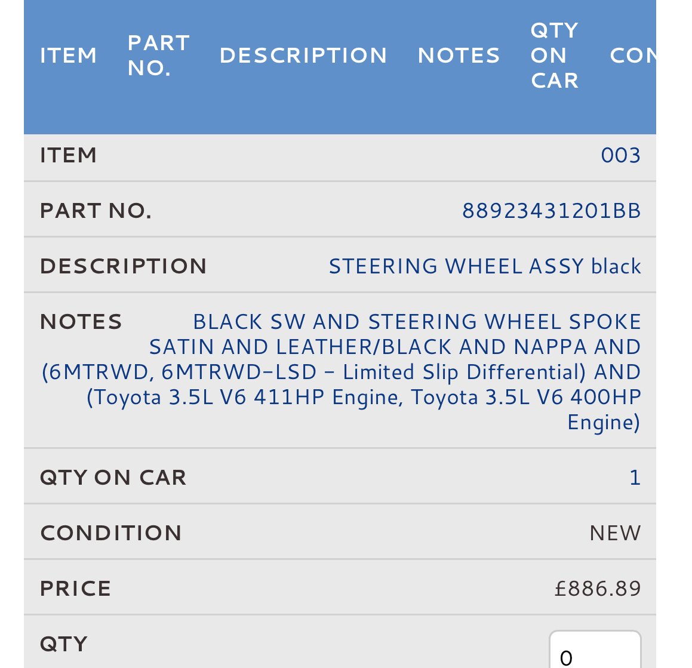Select the NEW condition value
Image resolution: width=692 pixels, height=668 pixels.
click(614, 533)
